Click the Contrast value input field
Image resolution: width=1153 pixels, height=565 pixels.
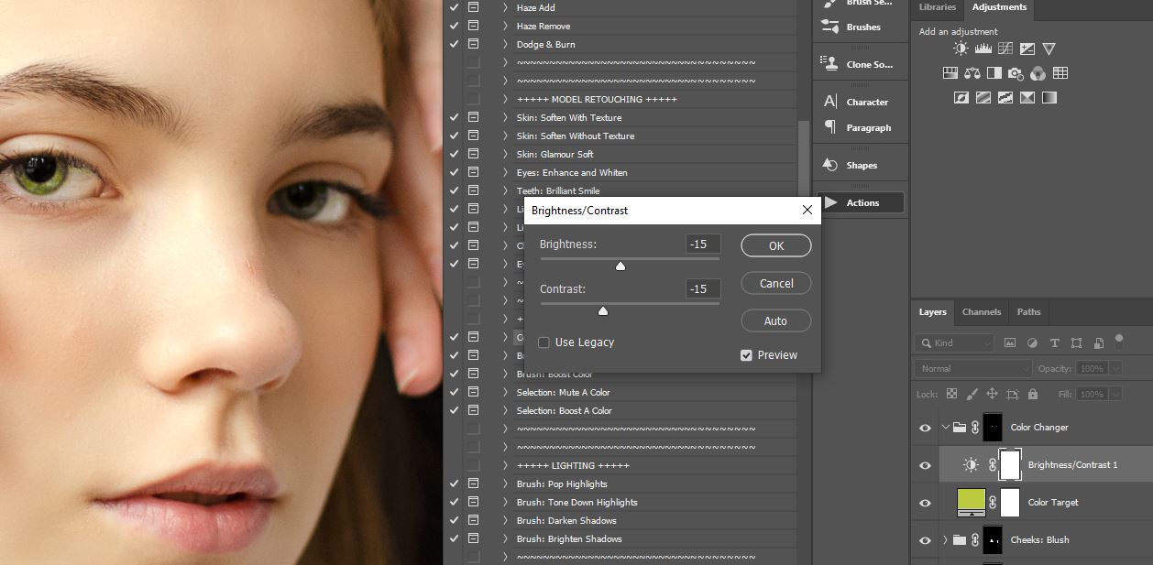[702, 288]
